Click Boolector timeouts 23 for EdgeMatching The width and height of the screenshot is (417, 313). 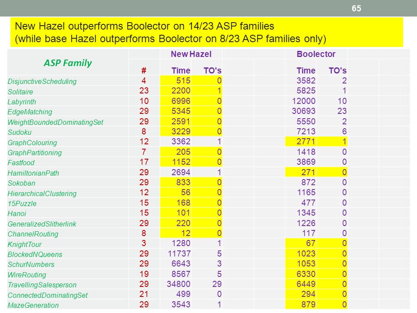tap(342, 111)
